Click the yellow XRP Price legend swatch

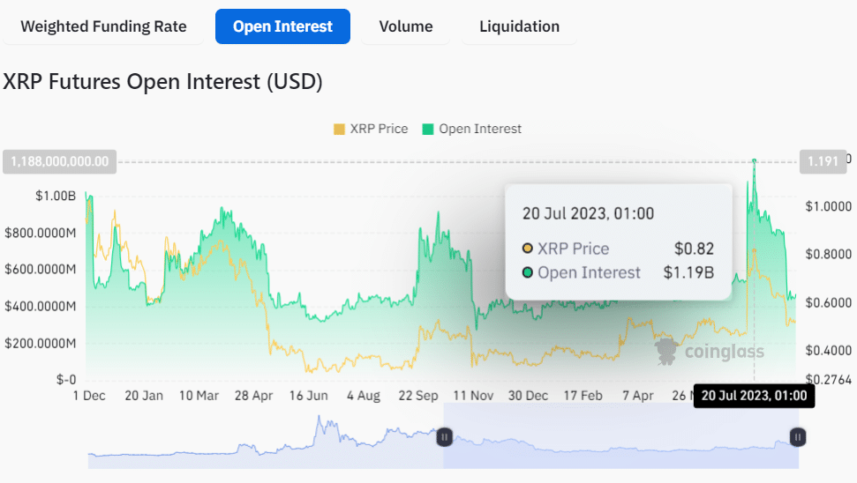pos(339,130)
